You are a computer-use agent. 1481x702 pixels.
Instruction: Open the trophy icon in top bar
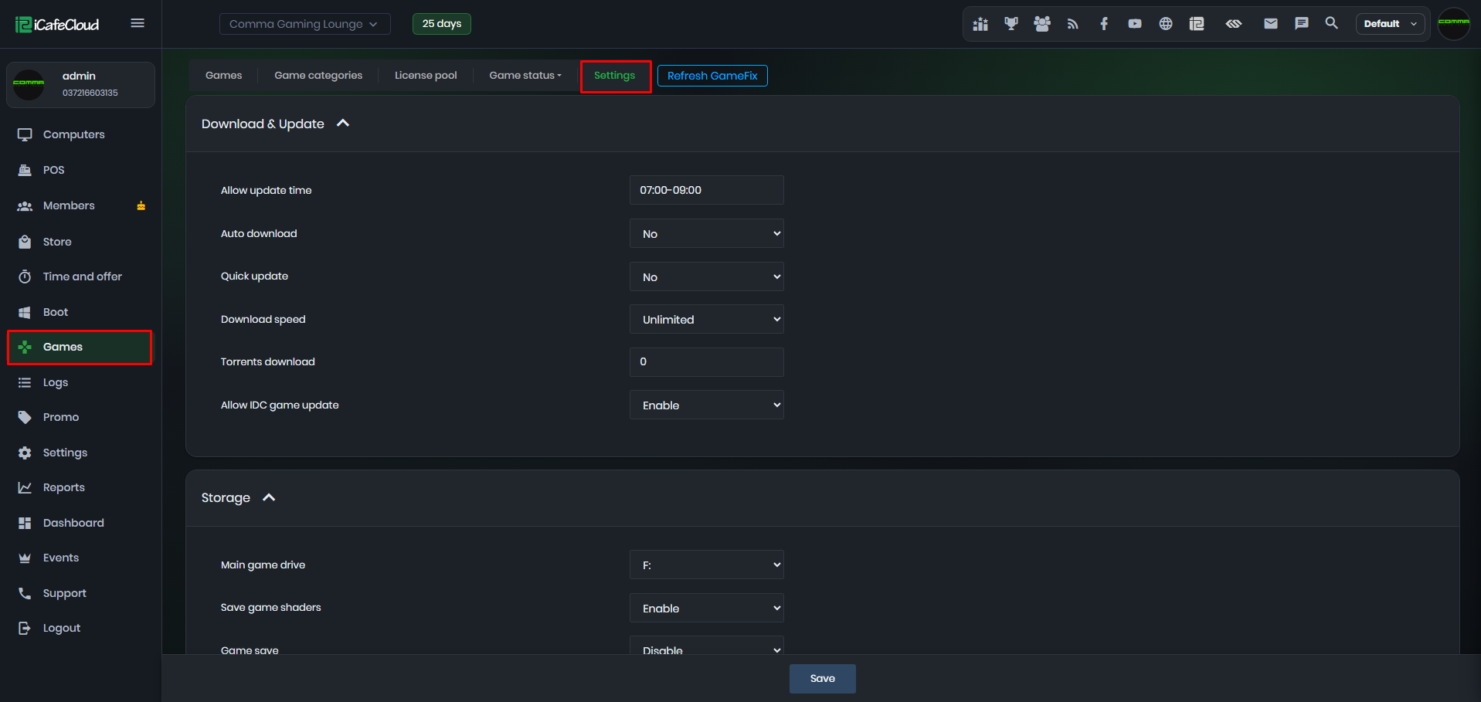1011,24
